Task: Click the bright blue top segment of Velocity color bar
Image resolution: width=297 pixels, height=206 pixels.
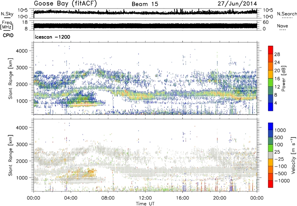Action: [x=271, y=126]
